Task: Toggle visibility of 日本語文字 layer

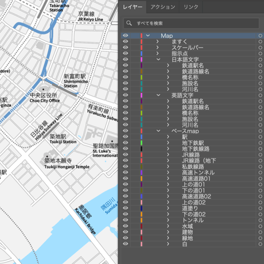Action: pos(126,59)
